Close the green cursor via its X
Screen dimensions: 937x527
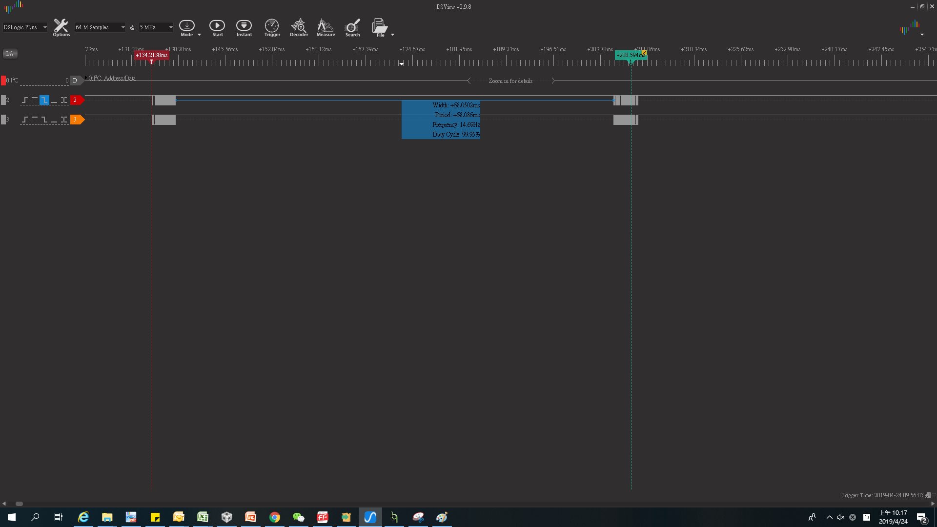644,53
